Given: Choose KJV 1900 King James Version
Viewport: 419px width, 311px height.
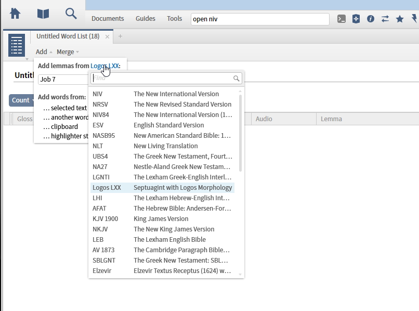Looking at the screenshot, I should [163, 219].
